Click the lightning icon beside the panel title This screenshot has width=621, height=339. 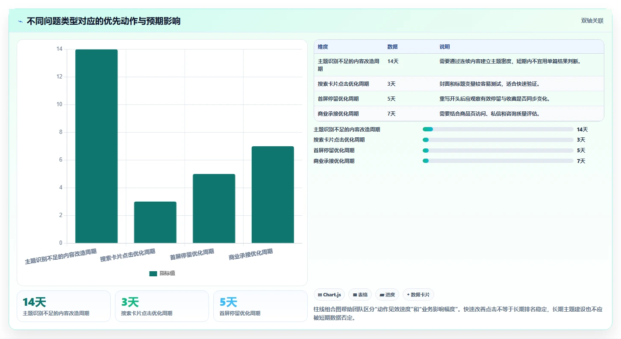[x=20, y=21]
